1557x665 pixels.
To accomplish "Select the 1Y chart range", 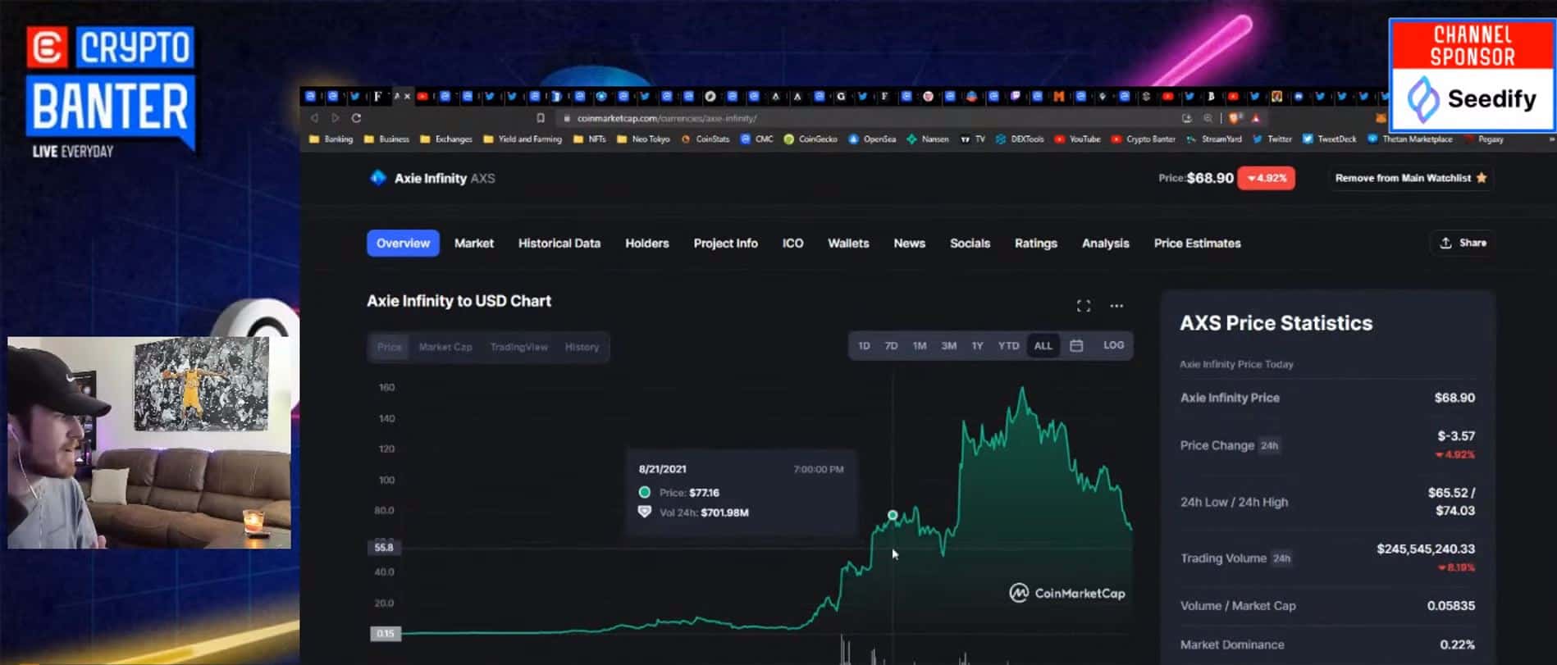I will [977, 346].
